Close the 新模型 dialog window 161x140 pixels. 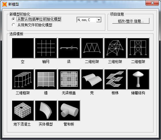tap(152, 3)
